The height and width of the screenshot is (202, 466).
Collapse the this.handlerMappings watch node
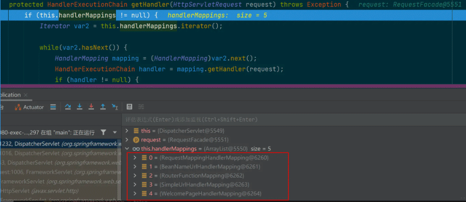click(x=127, y=149)
